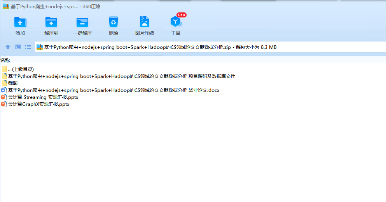Click the zip archive icon in path bar

coord(40,47)
